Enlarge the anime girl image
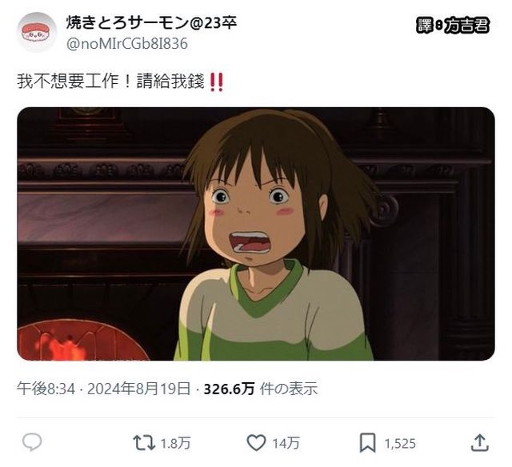512x467 pixels. coord(256,233)
